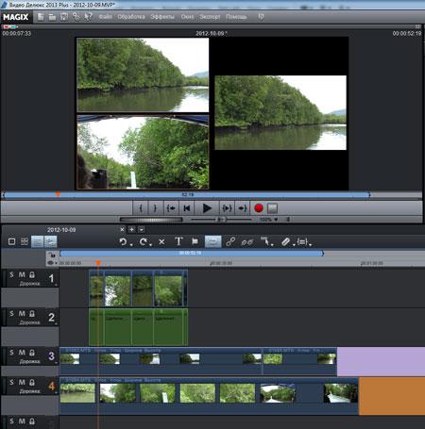The image size is (425, 429).
Task: Expand the Undo history dropdown arrow
Action: (131, 244)
